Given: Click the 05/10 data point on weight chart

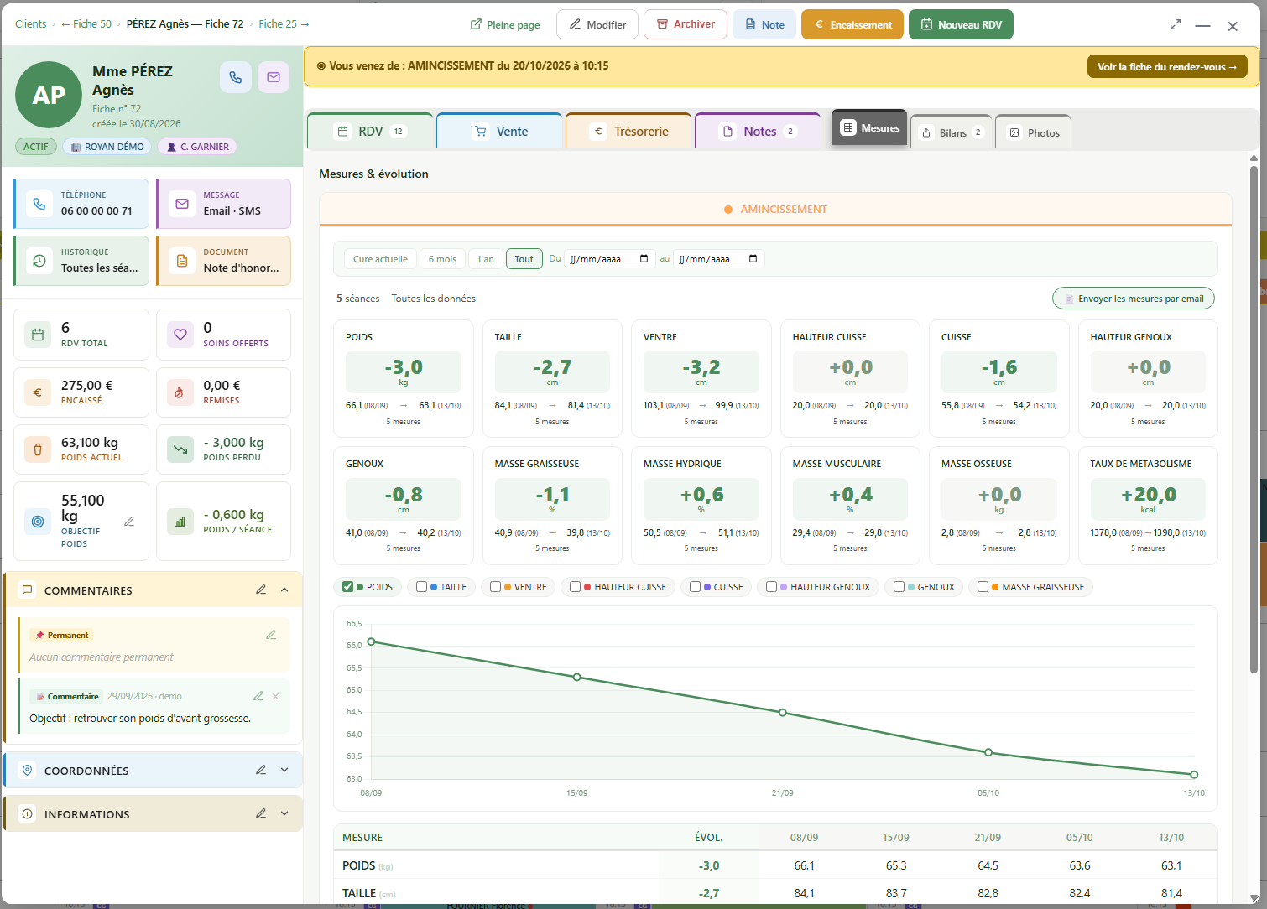Looking at the screenshot, I should [988, 752].
